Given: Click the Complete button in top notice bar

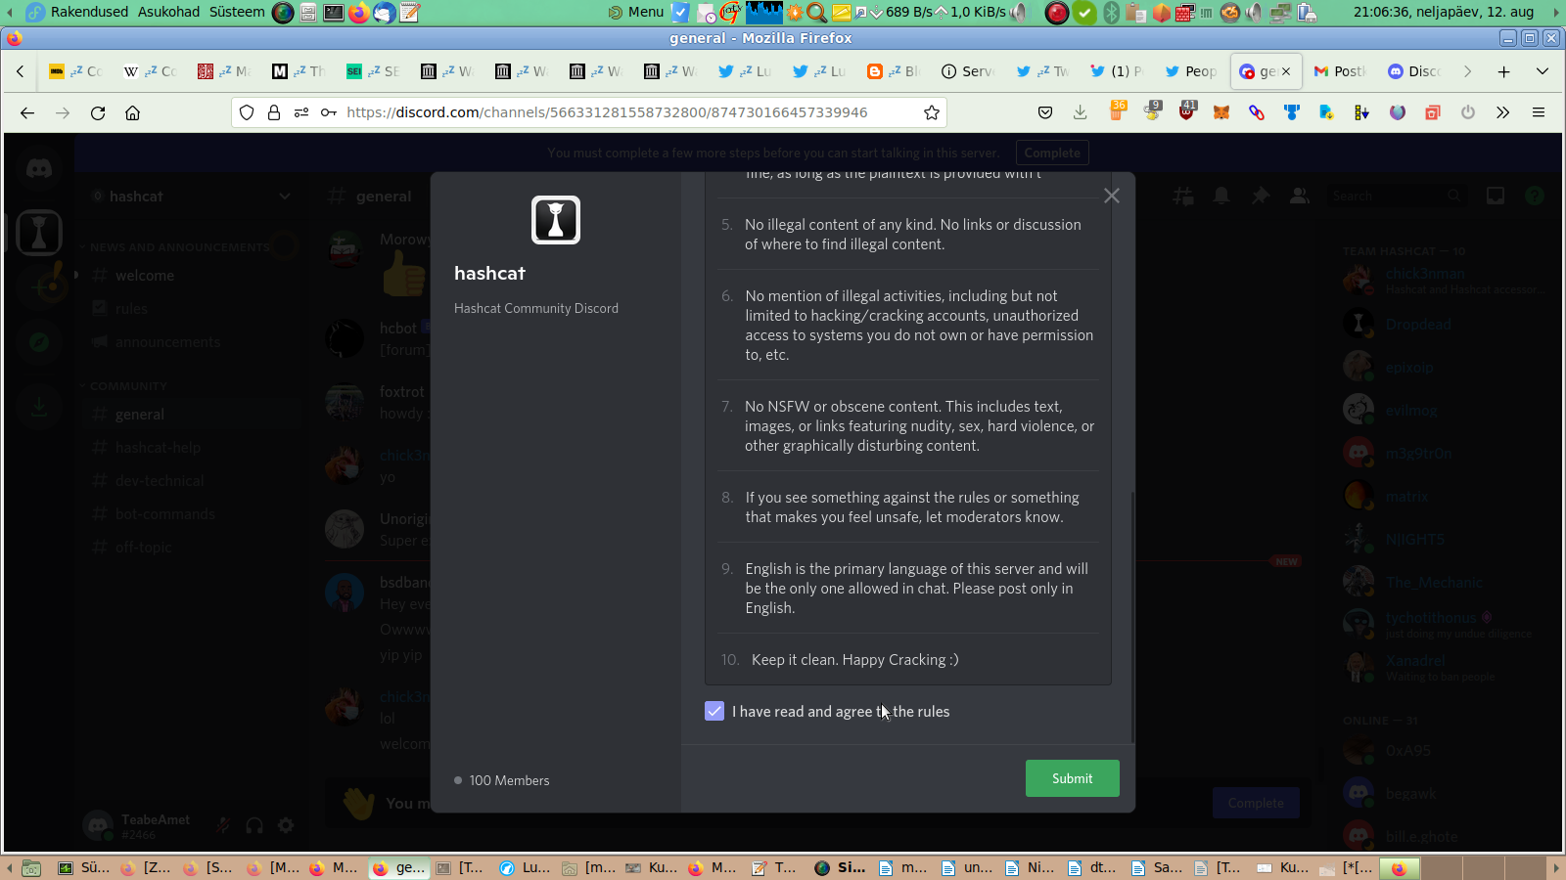Looking at the screenshot, I should coord(1052,153).
